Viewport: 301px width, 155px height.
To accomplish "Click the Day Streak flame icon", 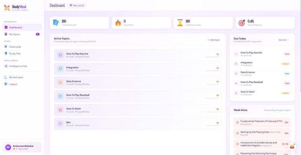I will 118,23.
